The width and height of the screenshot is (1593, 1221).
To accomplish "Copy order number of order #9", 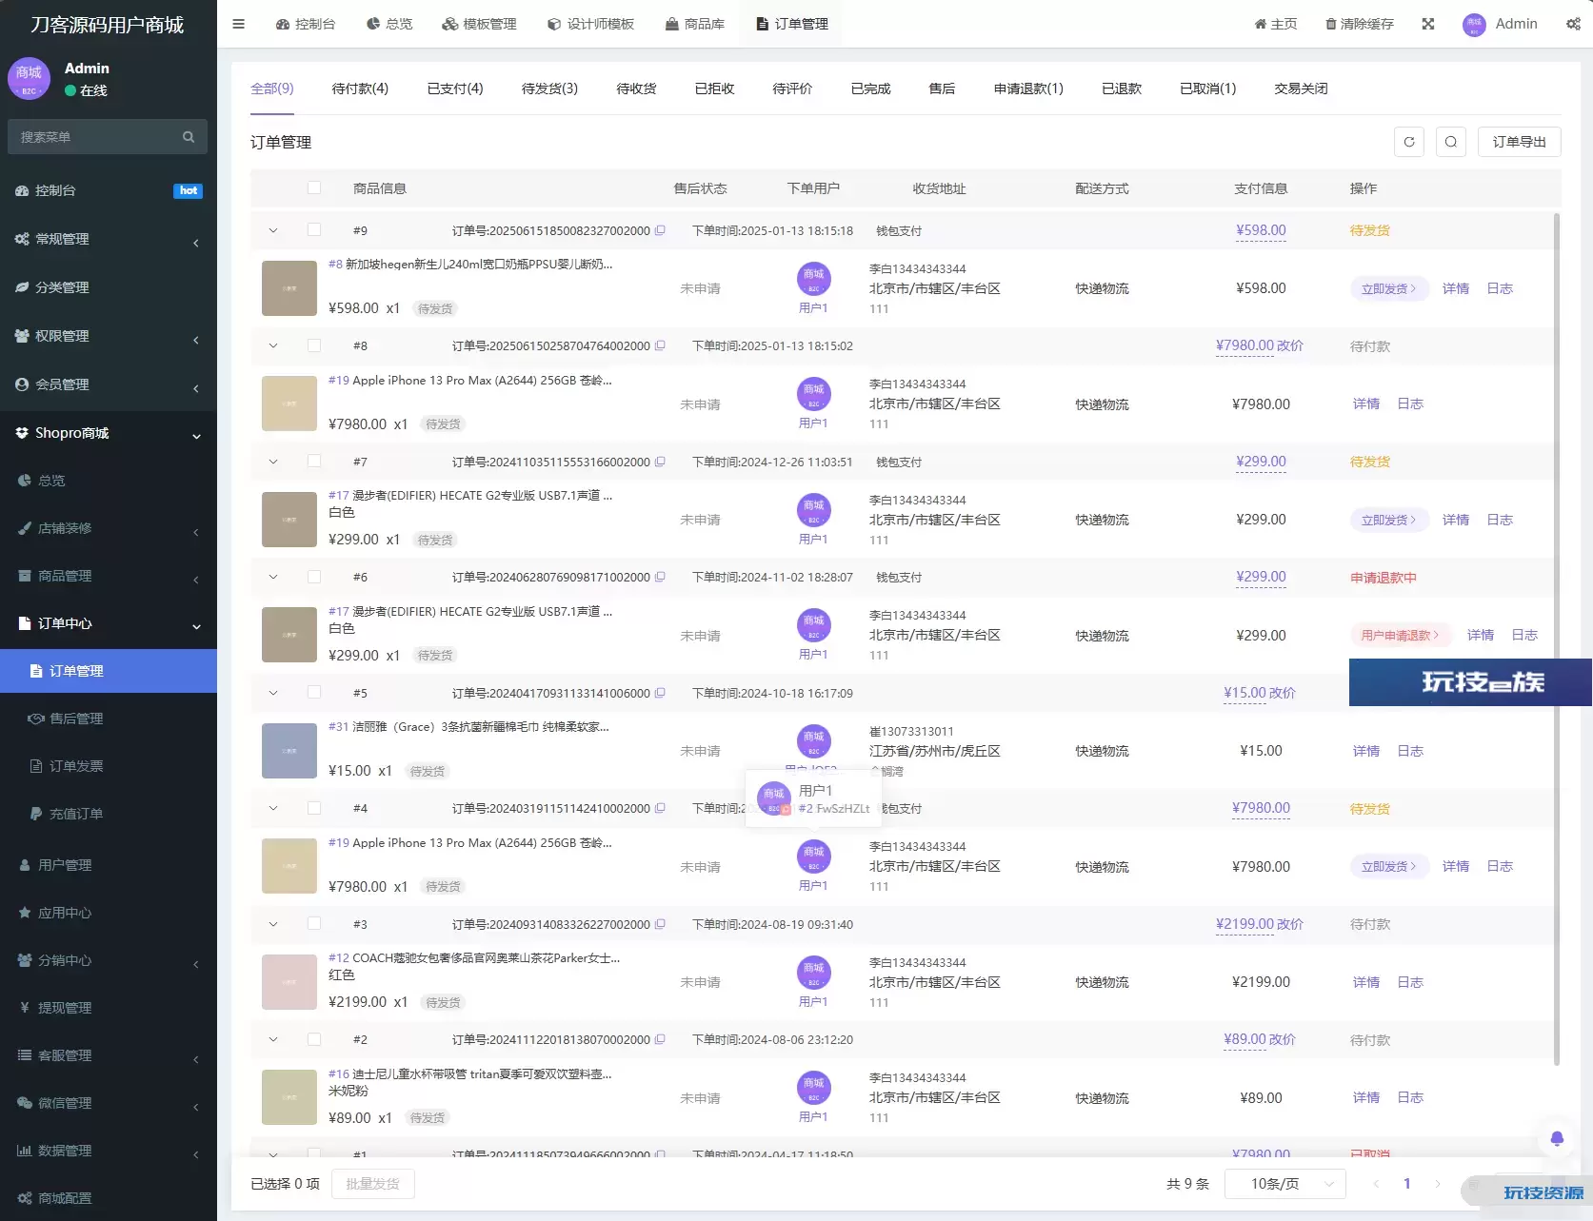I will [660, 230].
